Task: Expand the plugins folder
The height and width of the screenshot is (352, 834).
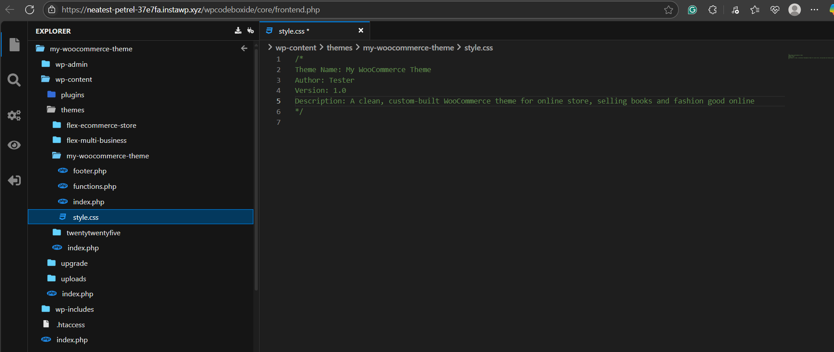Action: [73, 95]
